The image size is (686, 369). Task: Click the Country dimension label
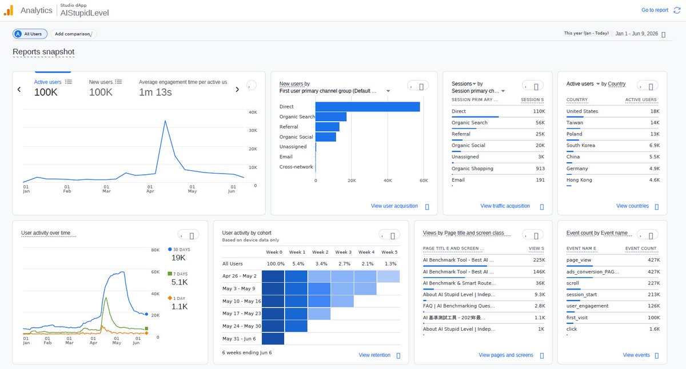pyautogui.click(x=617, y=84)
